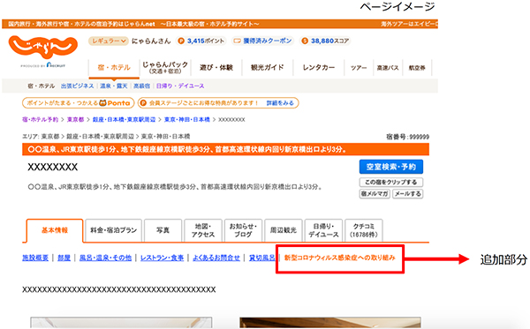The height and width of the screenshot is (329, 530).
Task: Click この宿をクリップする button
Action: (x=391, y=183)
